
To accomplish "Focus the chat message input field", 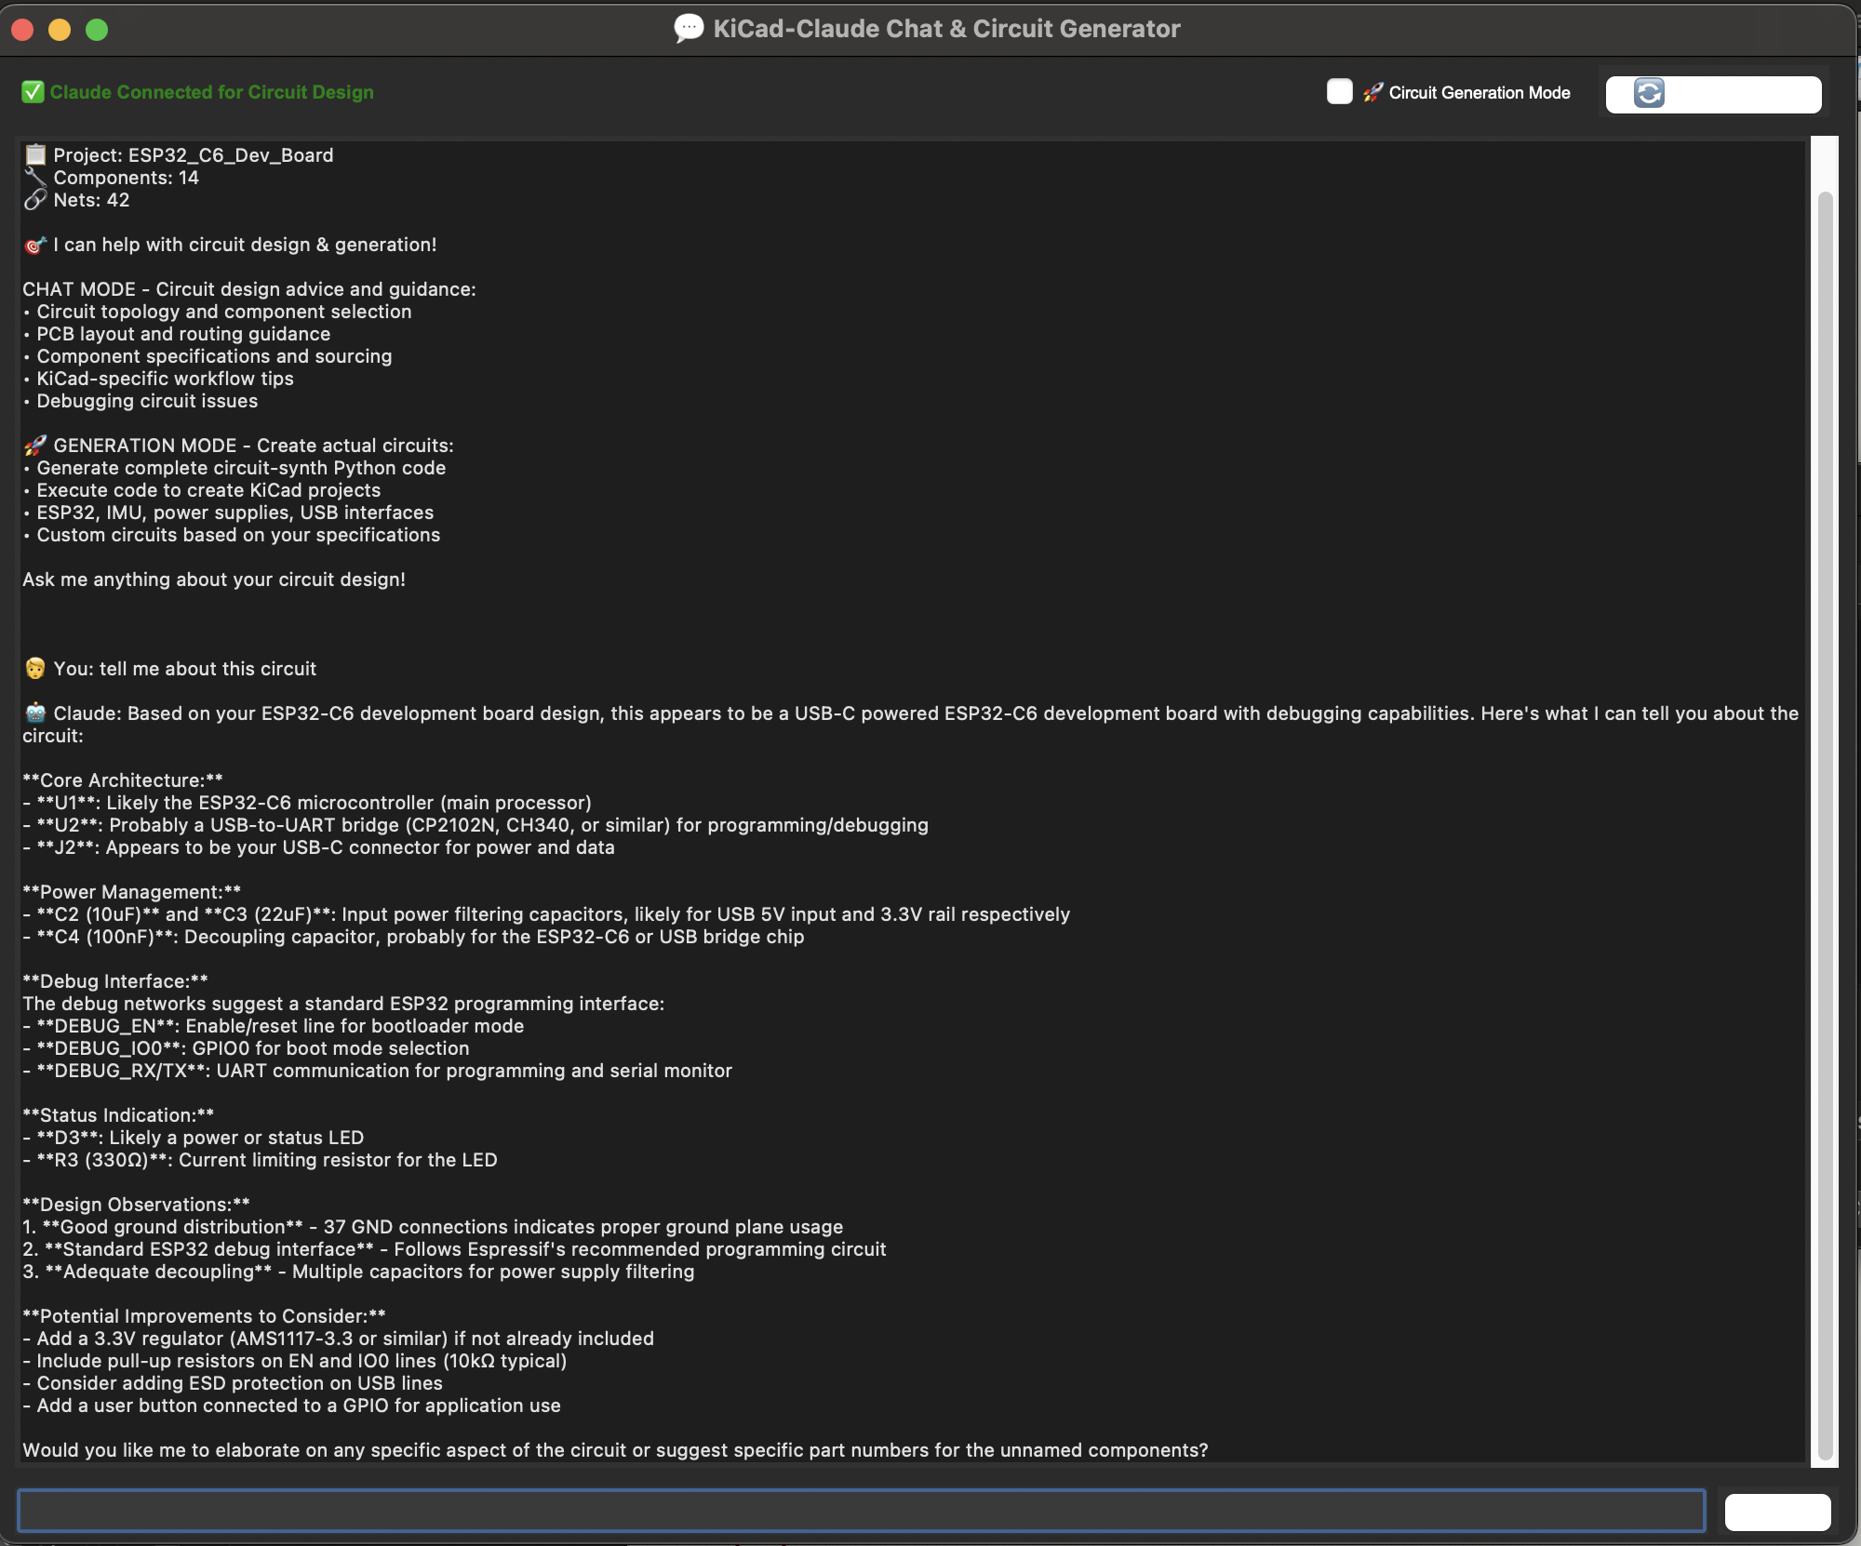I will click(861, 1511).
